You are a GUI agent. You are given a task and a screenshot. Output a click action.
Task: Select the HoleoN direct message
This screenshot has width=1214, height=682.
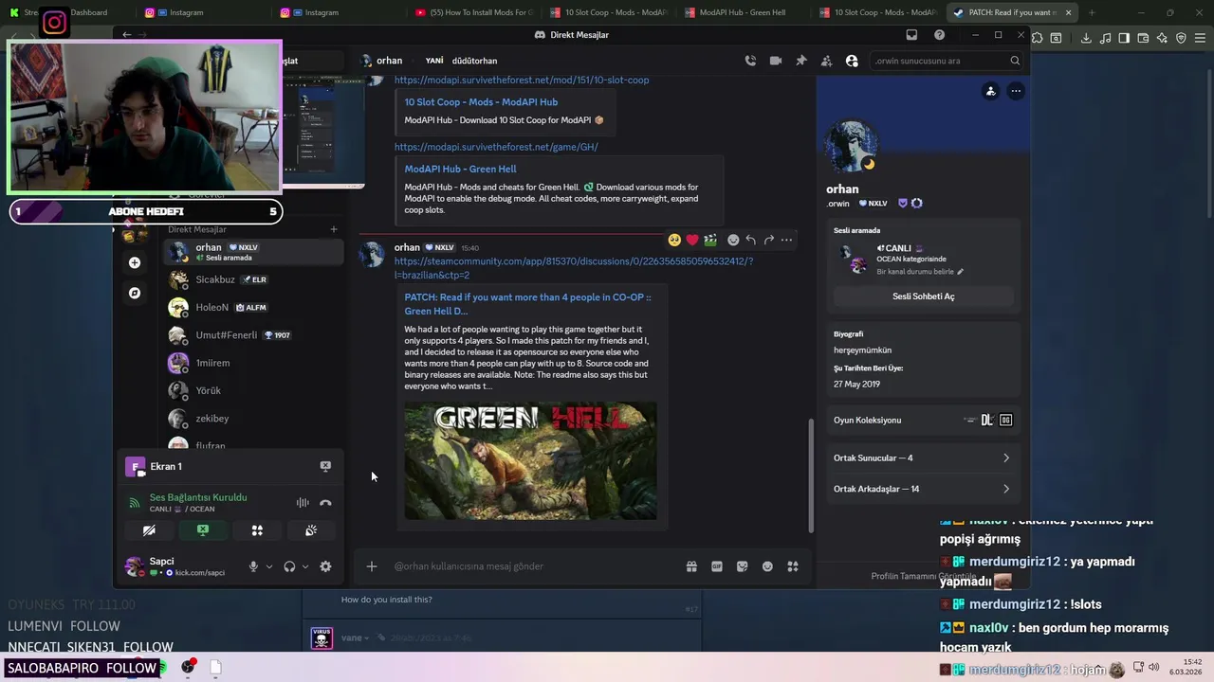click(252, 307)
